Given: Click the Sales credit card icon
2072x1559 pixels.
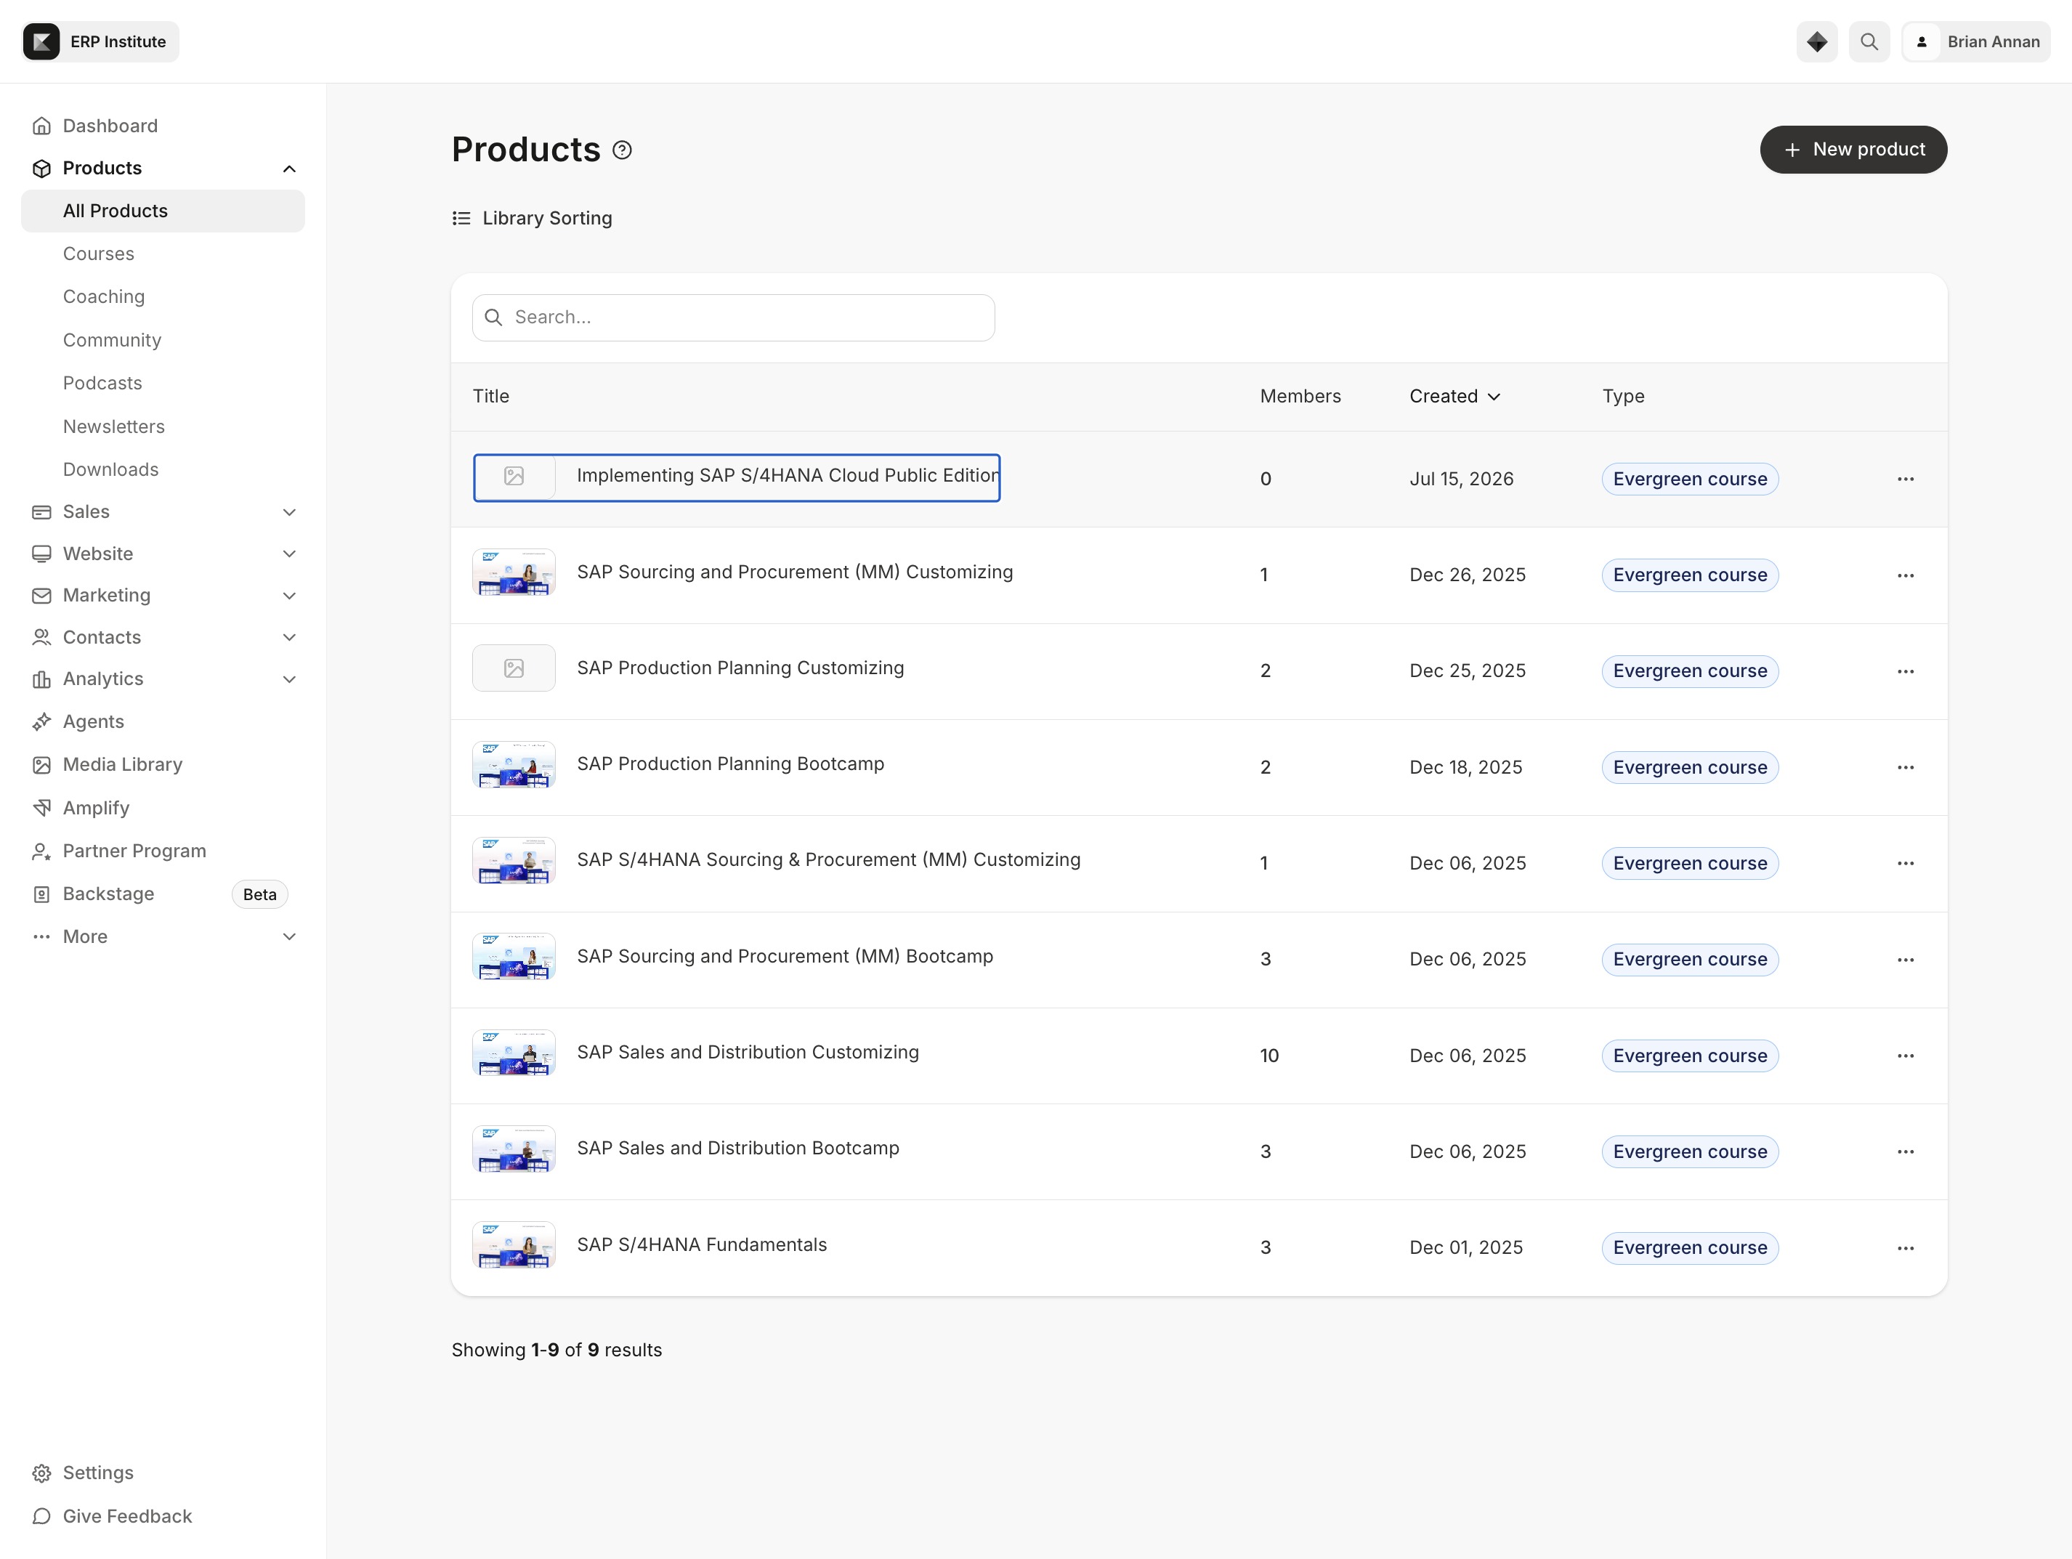Looking at the screenshot, I should click(x=41, y=511).
